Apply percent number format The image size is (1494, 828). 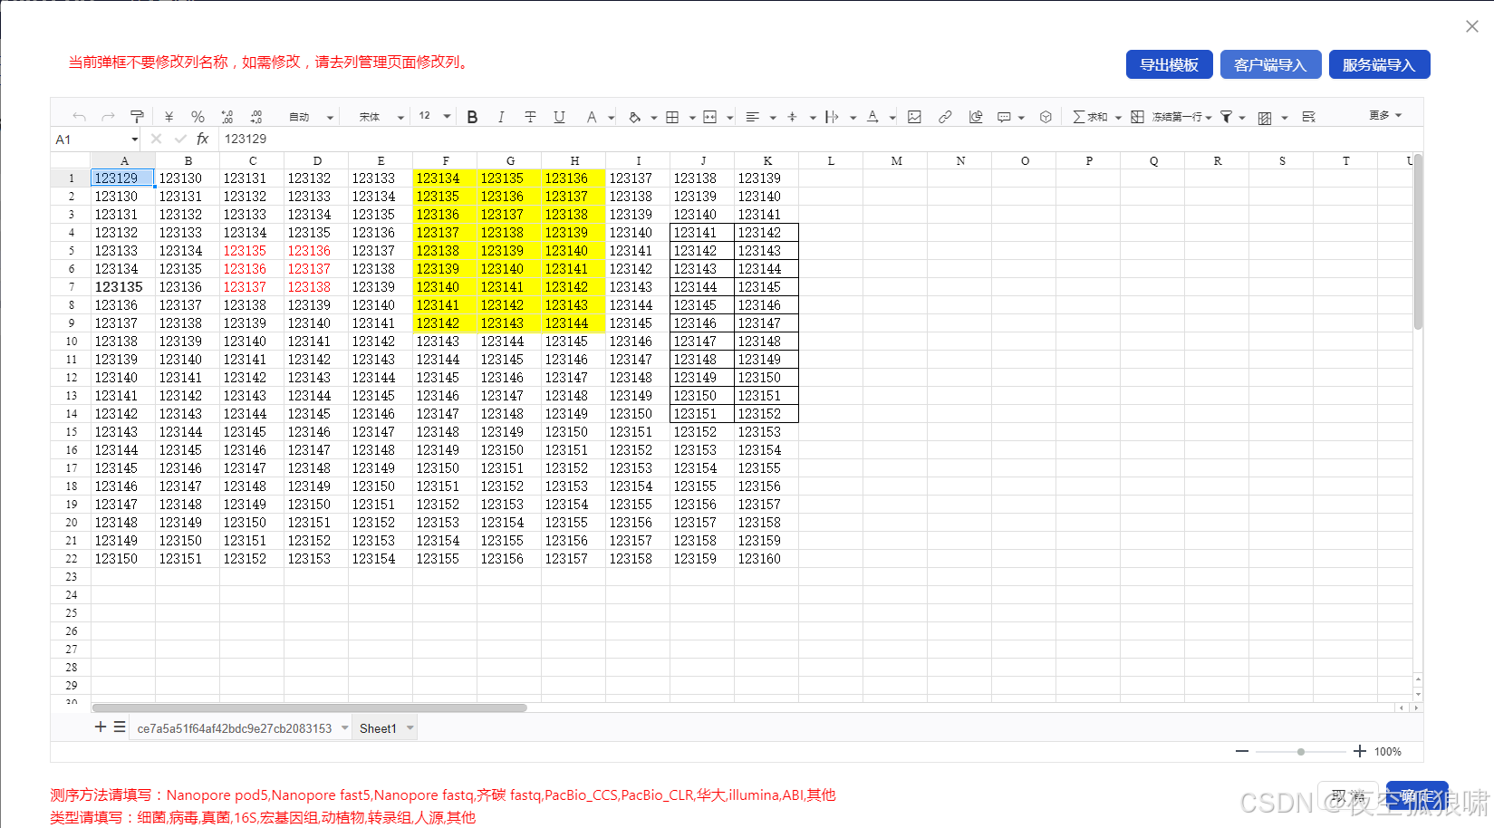pos(198,117)
